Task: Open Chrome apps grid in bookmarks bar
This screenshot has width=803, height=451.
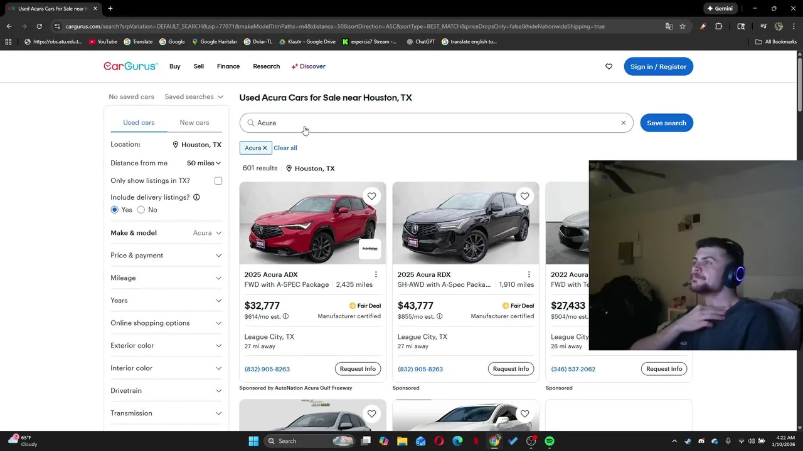Action: tap(8, 42)
